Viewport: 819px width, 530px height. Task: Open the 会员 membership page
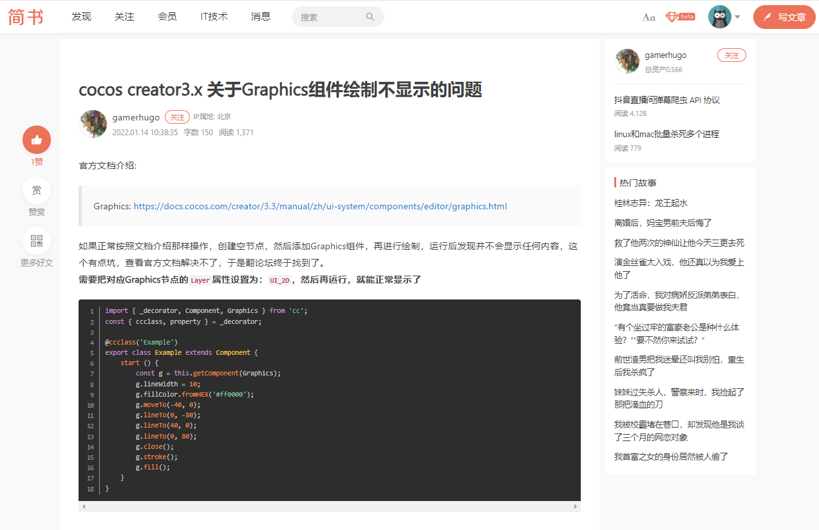pos(167,17)
